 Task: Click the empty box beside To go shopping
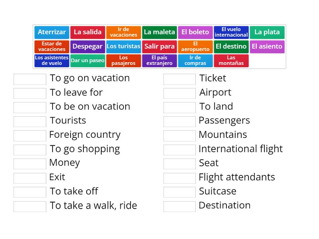[x=30, y=149]
